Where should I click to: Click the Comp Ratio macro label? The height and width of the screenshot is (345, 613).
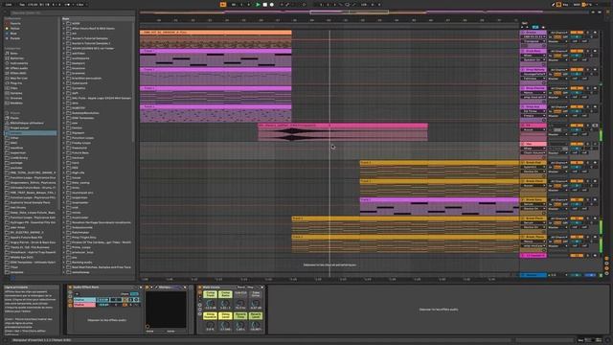click(x=225, y=294)
